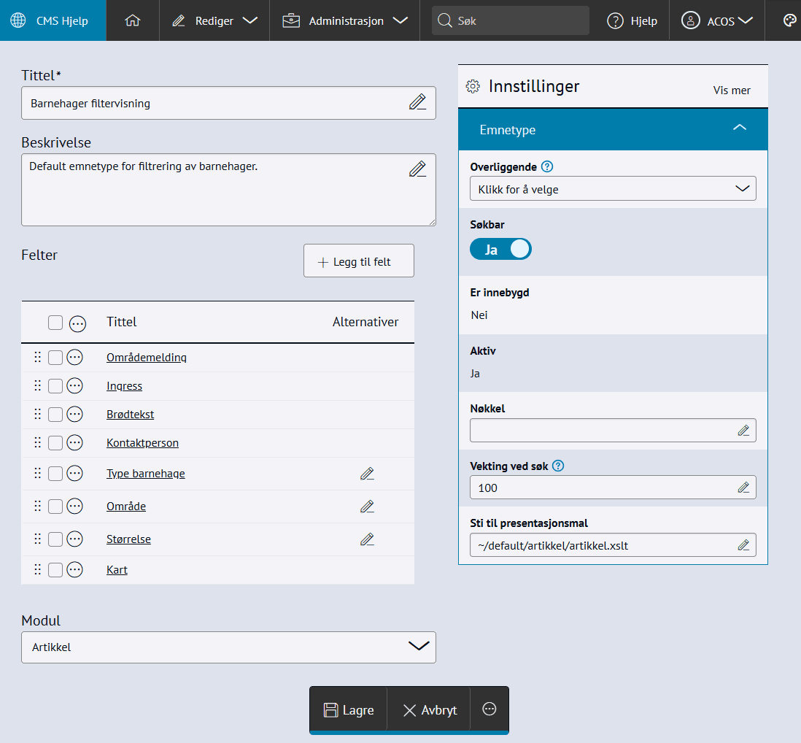Collapse the Emnetype section
The height and width of the screenshot is (743, 801).
739,129
